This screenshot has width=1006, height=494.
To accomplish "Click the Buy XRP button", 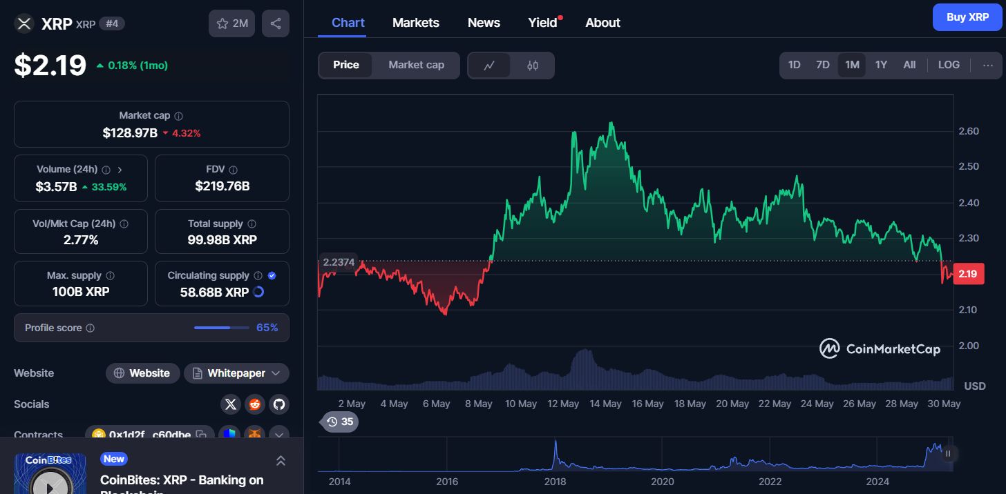I will tap(967, 17).
